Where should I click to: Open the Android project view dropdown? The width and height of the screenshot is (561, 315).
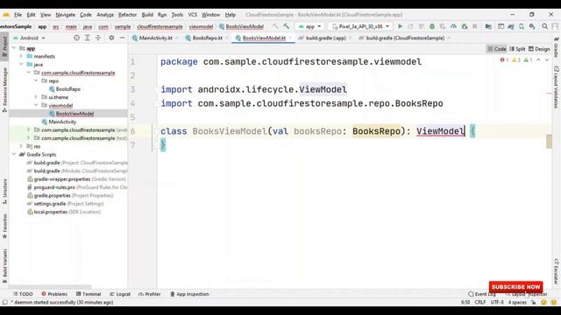29,38
